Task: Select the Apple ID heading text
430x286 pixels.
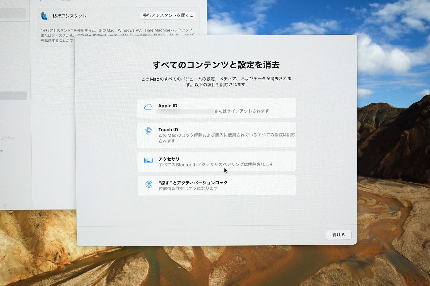Action: click(x=168, y=106)
